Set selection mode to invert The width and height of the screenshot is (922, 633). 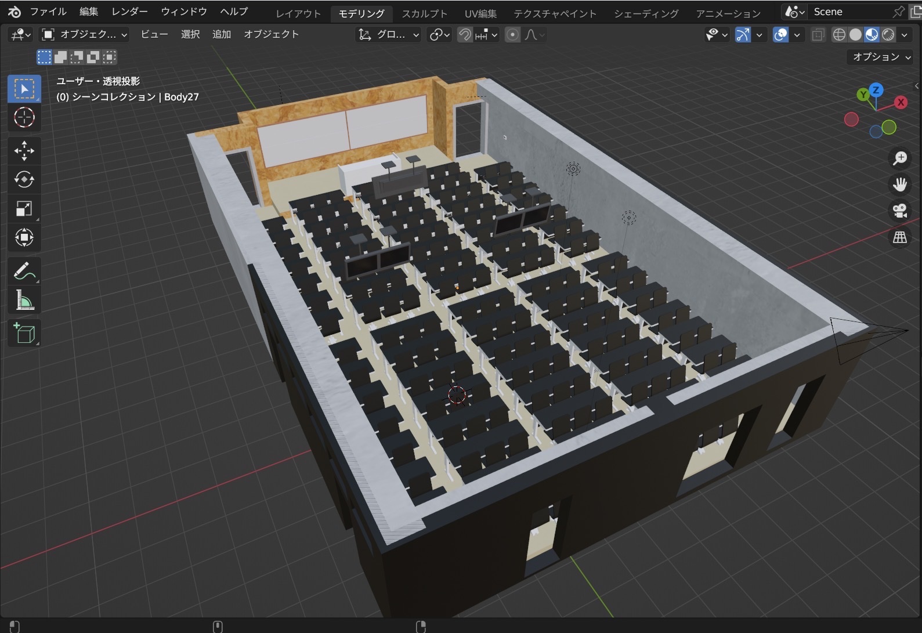point(93,57)
